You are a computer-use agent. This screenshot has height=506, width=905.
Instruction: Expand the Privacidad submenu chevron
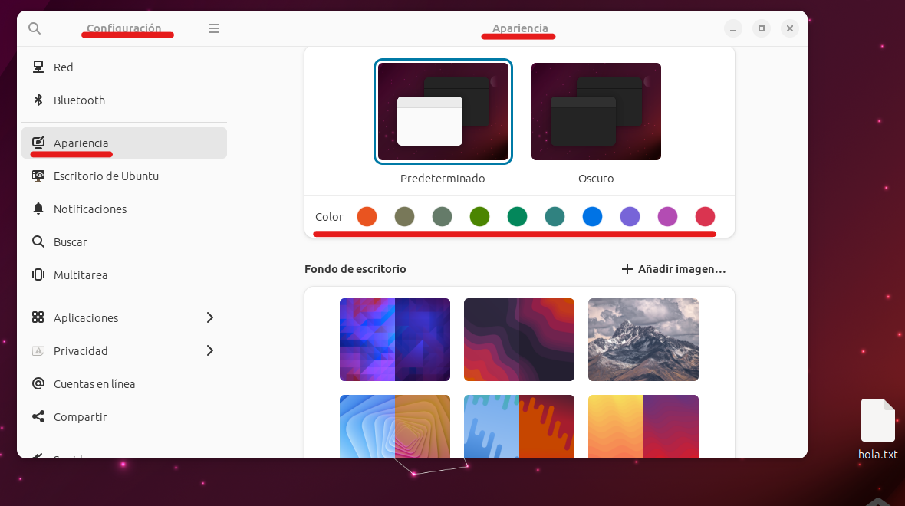point(210,350)
